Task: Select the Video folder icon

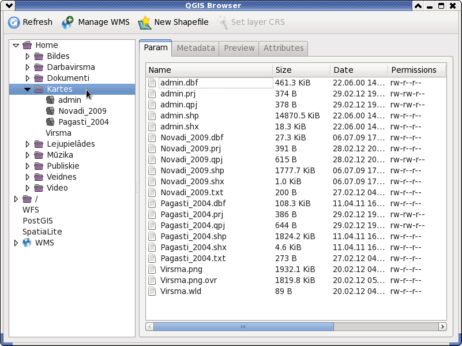Action: click(x=39, y=188)
